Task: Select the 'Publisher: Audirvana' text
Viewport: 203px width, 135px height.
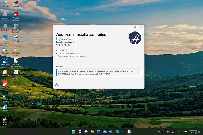Action: click(x=65, y=42)
